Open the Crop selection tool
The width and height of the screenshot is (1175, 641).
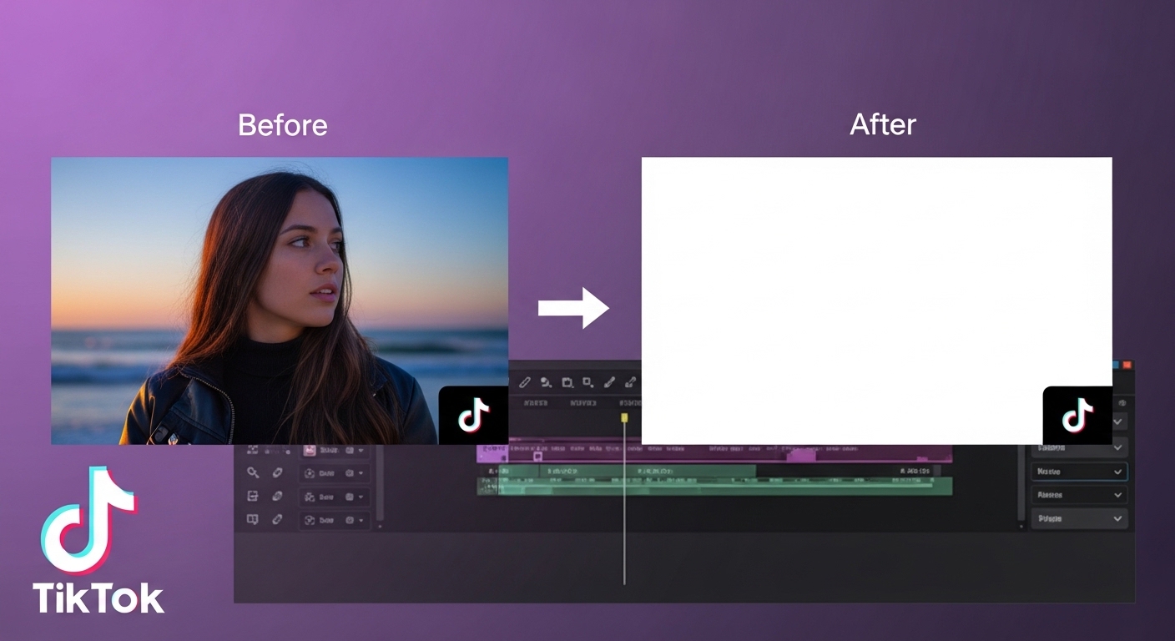567,382
